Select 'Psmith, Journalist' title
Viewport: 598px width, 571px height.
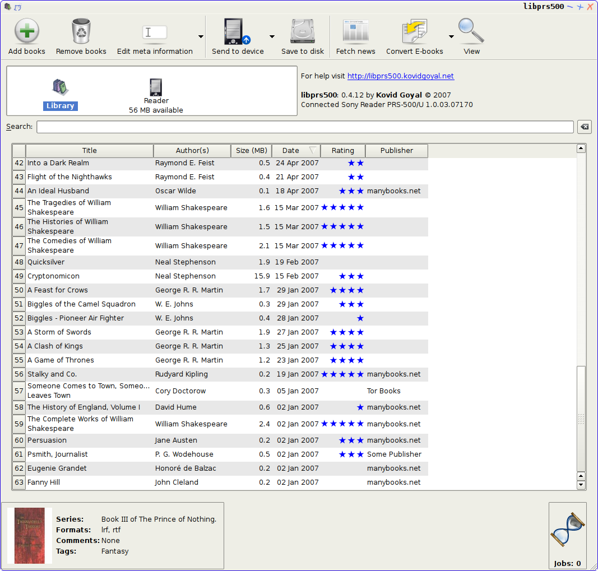click(x=58, y=454)
